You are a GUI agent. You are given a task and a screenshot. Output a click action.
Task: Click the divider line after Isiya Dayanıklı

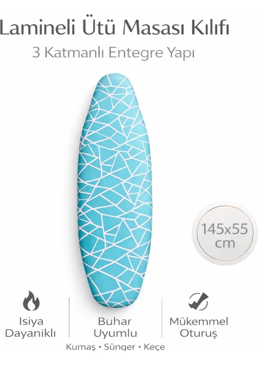click(x=69, y=318)
